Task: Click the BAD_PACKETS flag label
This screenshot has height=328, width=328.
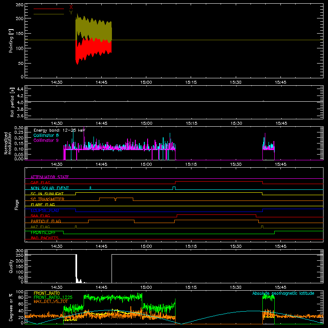Action: tap(45, 238)
